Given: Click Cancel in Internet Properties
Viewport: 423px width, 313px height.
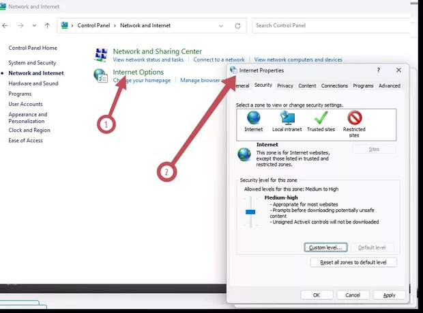Looking at the screenshot, I should 353,295.
